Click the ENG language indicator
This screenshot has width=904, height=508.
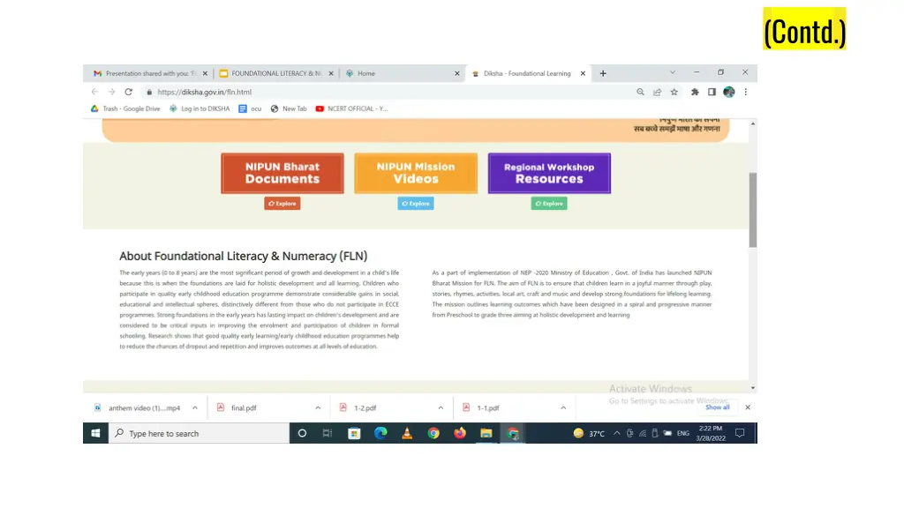pyautogui.click(x=683, y=433)
